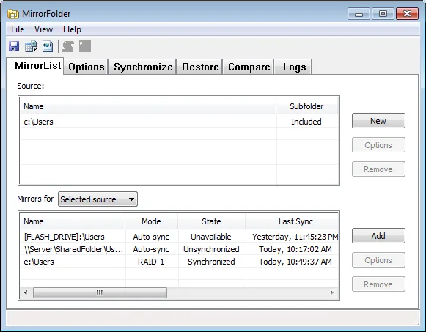Switch to the Synchronize tab
The image size is (426, 332).
[x=143, y=67]
